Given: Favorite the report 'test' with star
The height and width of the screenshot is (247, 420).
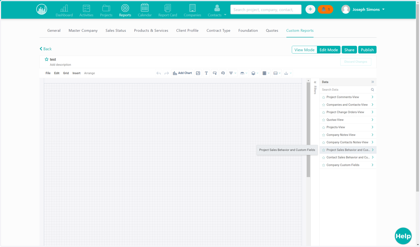Looking at the screenshot, I should (47, 59).
